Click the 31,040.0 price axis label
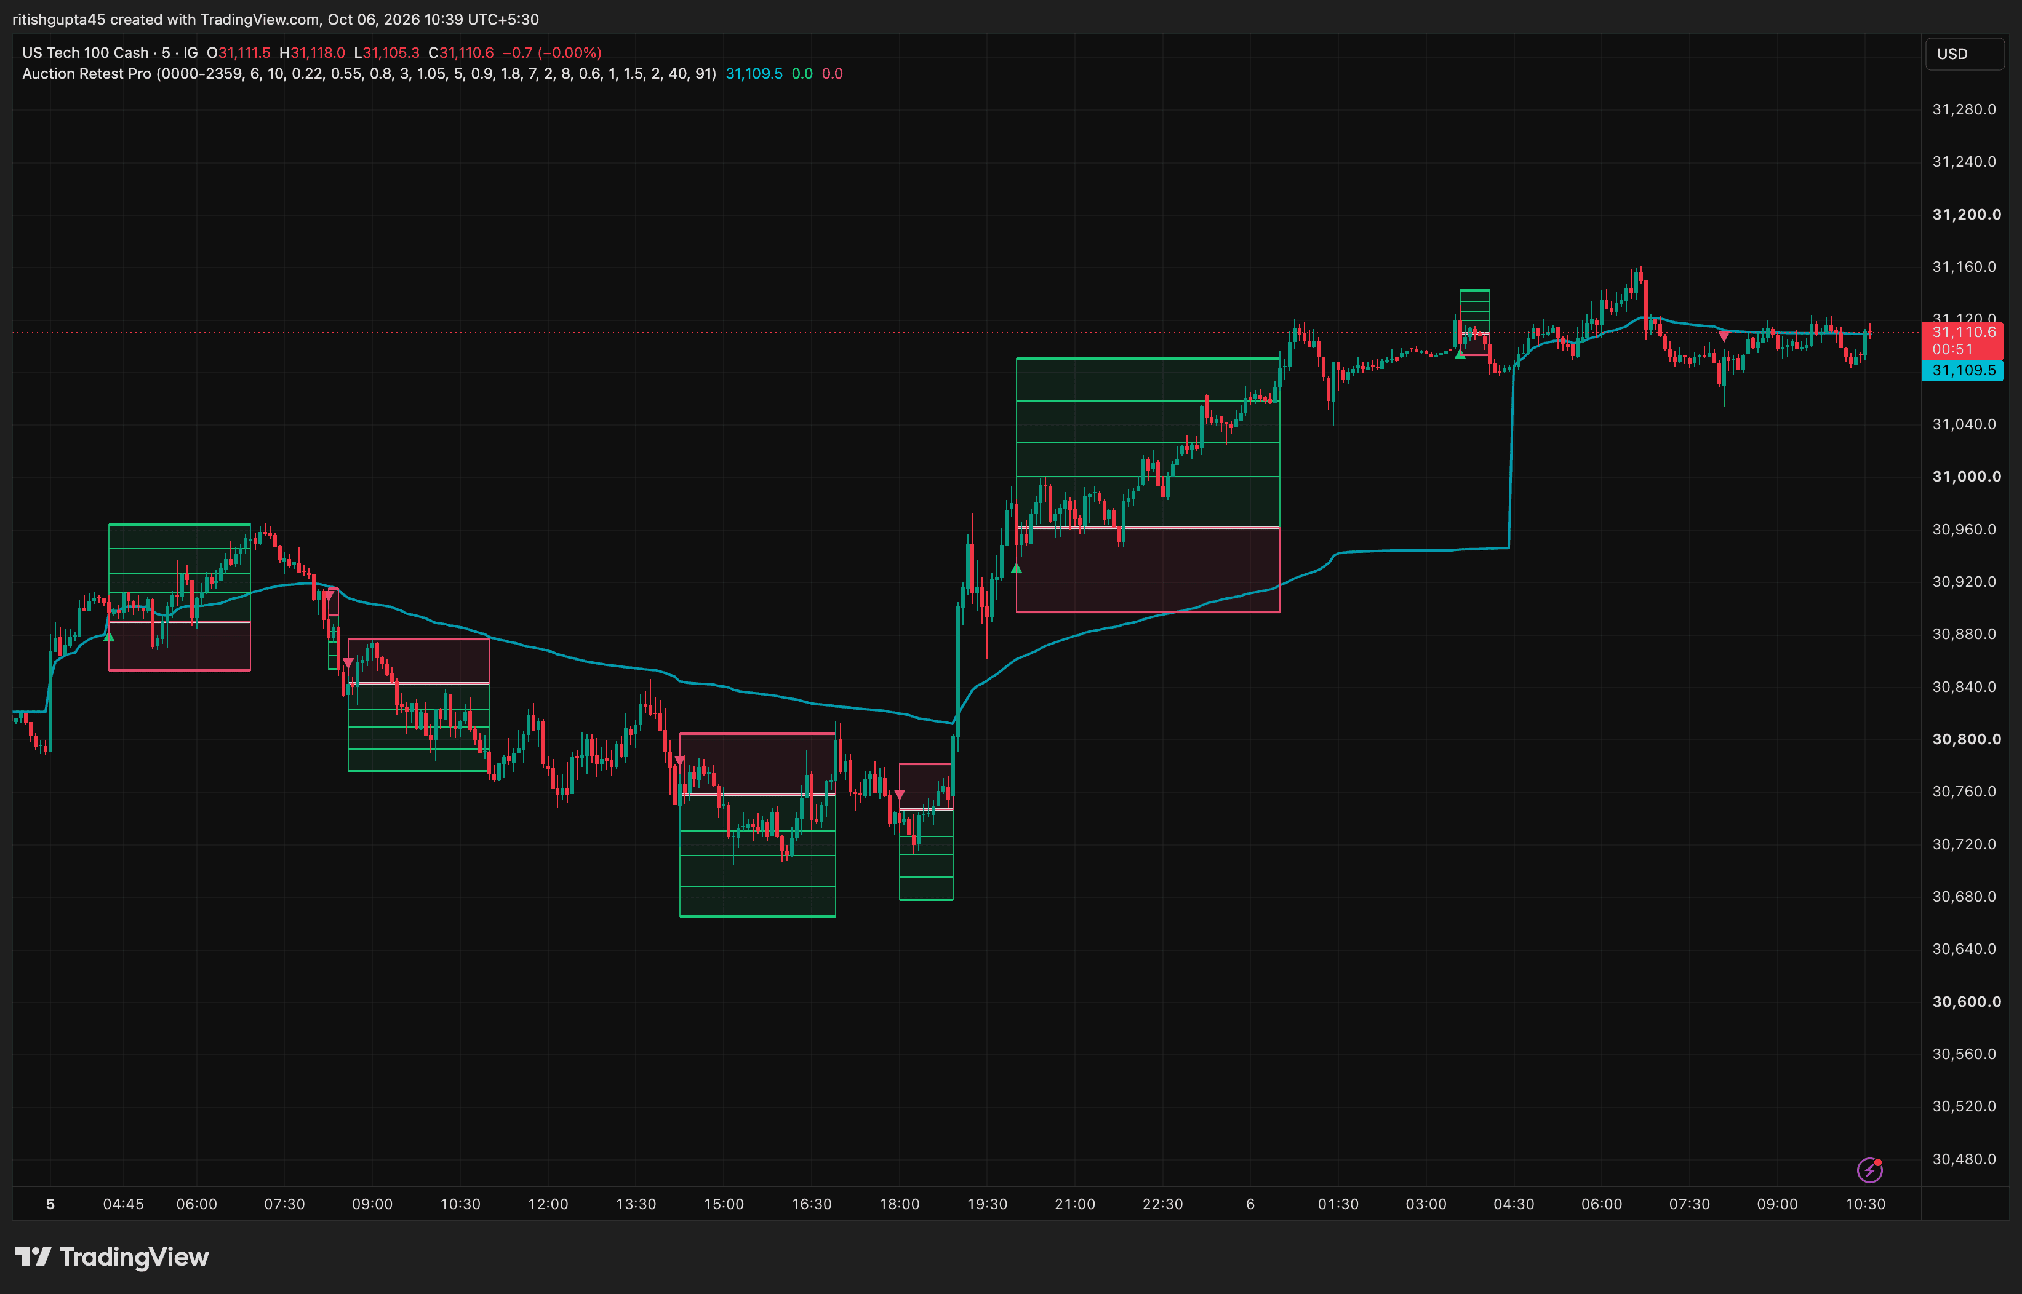Viewport: 2022px width, 1294px height. (x=1964, y=424)
